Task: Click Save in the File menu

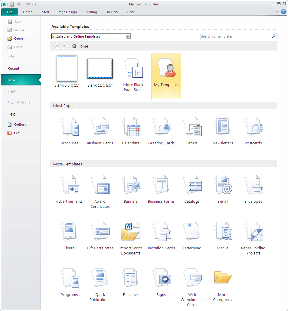Action: (14, 22)
